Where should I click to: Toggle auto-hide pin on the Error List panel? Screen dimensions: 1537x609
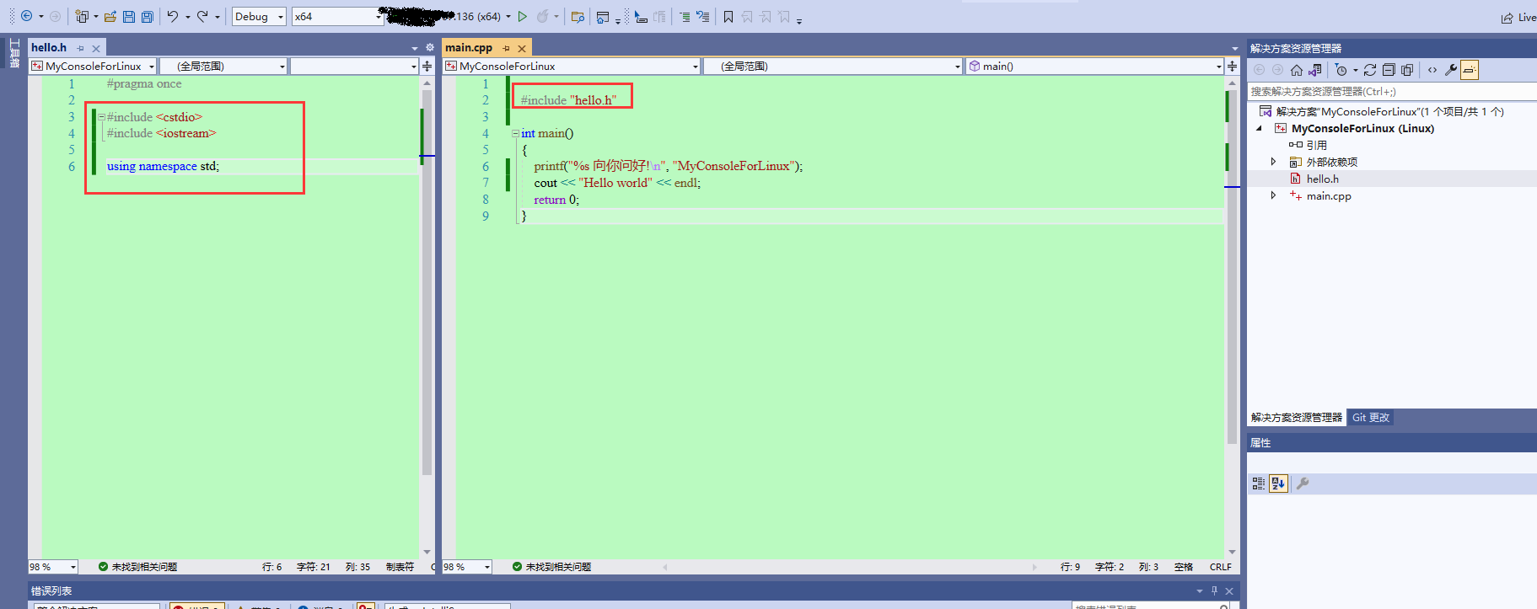click(x=1214, y=590)
